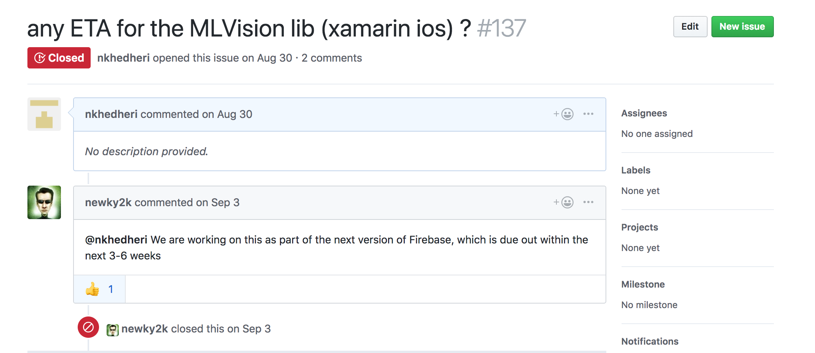815x353 pixels.
Task: Follow the @nkhedheri mention link in the comment
Action: click(x=116, y=240)
